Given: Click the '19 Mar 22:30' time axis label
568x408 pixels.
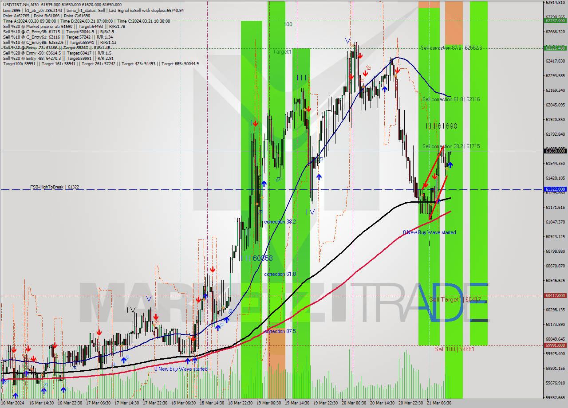Looking at the screenshot, I should 326,403.
